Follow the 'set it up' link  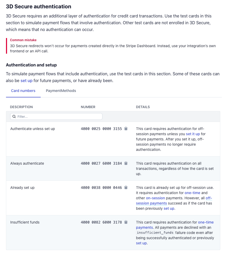[x=193, y=134]
